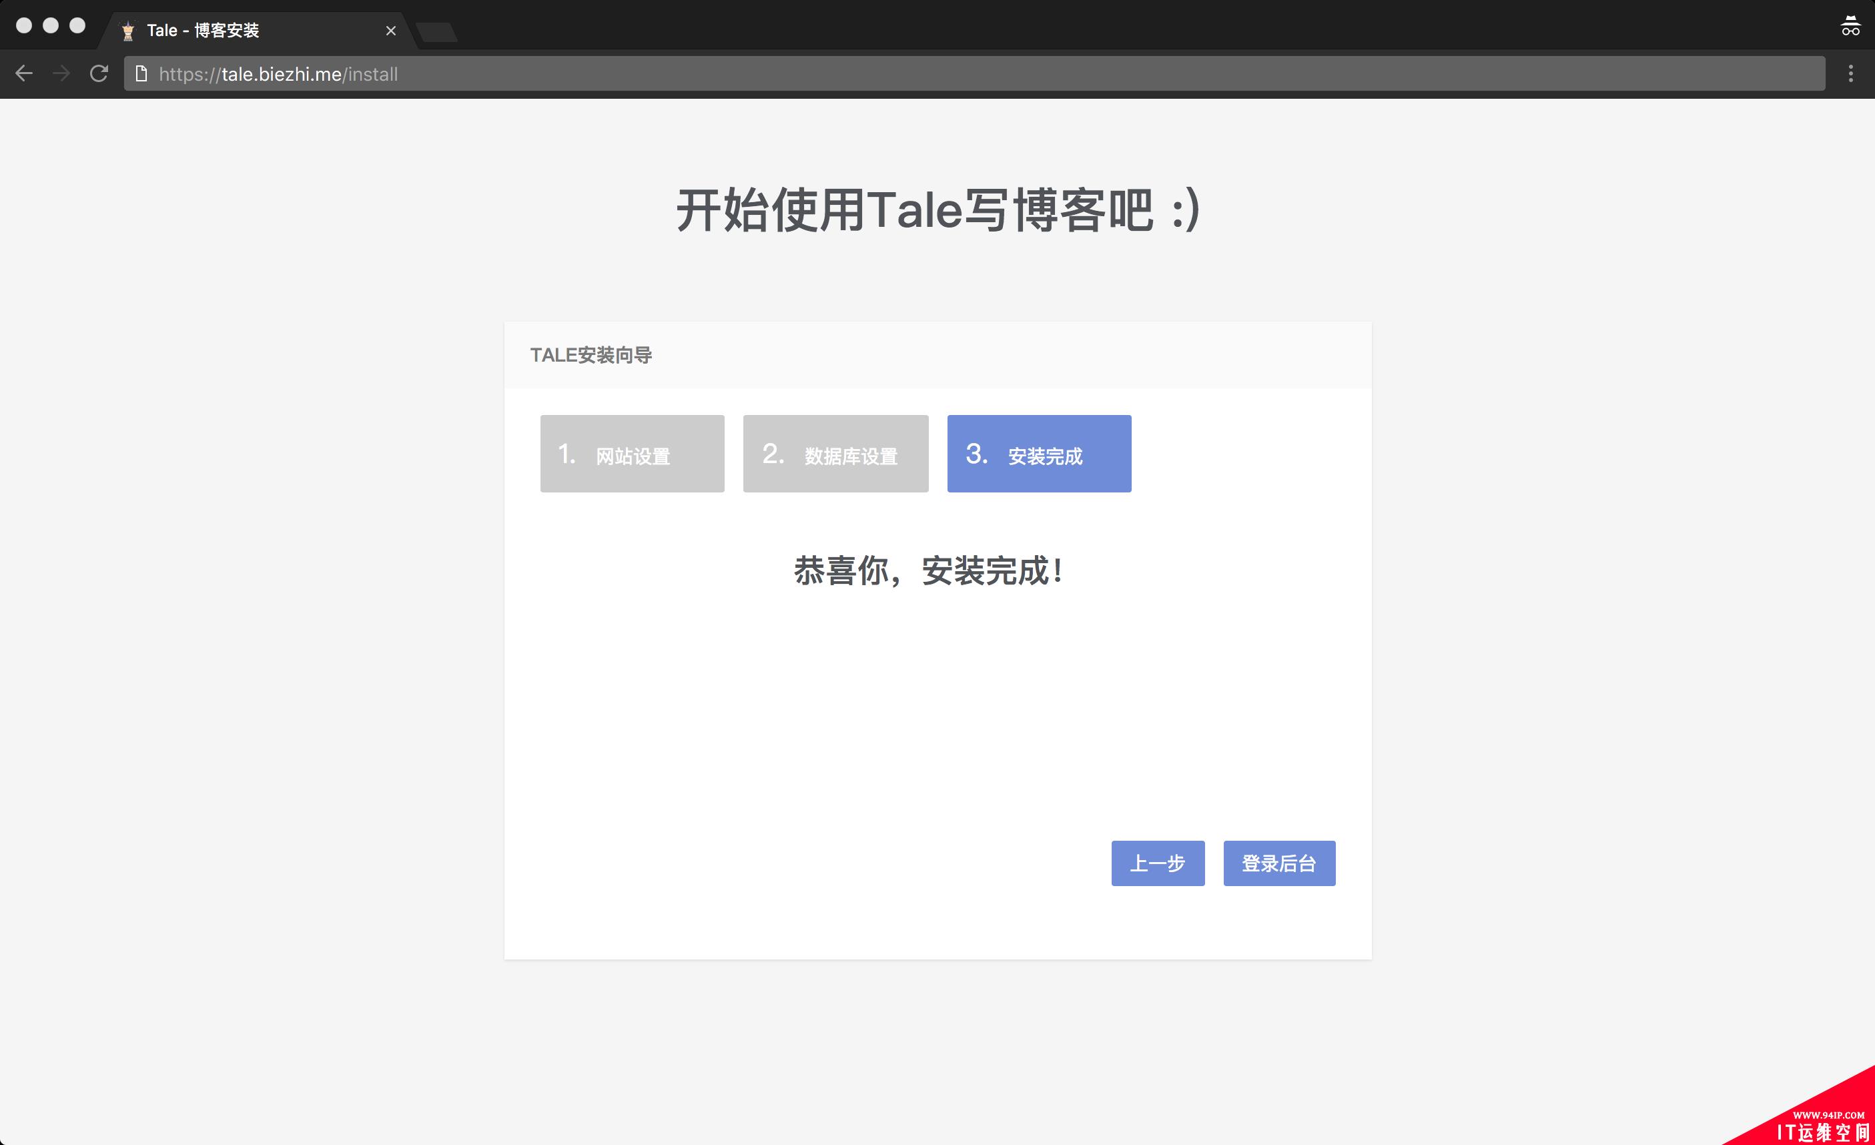
Task: Select the 网站设置 step icon
Action: tap(631, 452)
